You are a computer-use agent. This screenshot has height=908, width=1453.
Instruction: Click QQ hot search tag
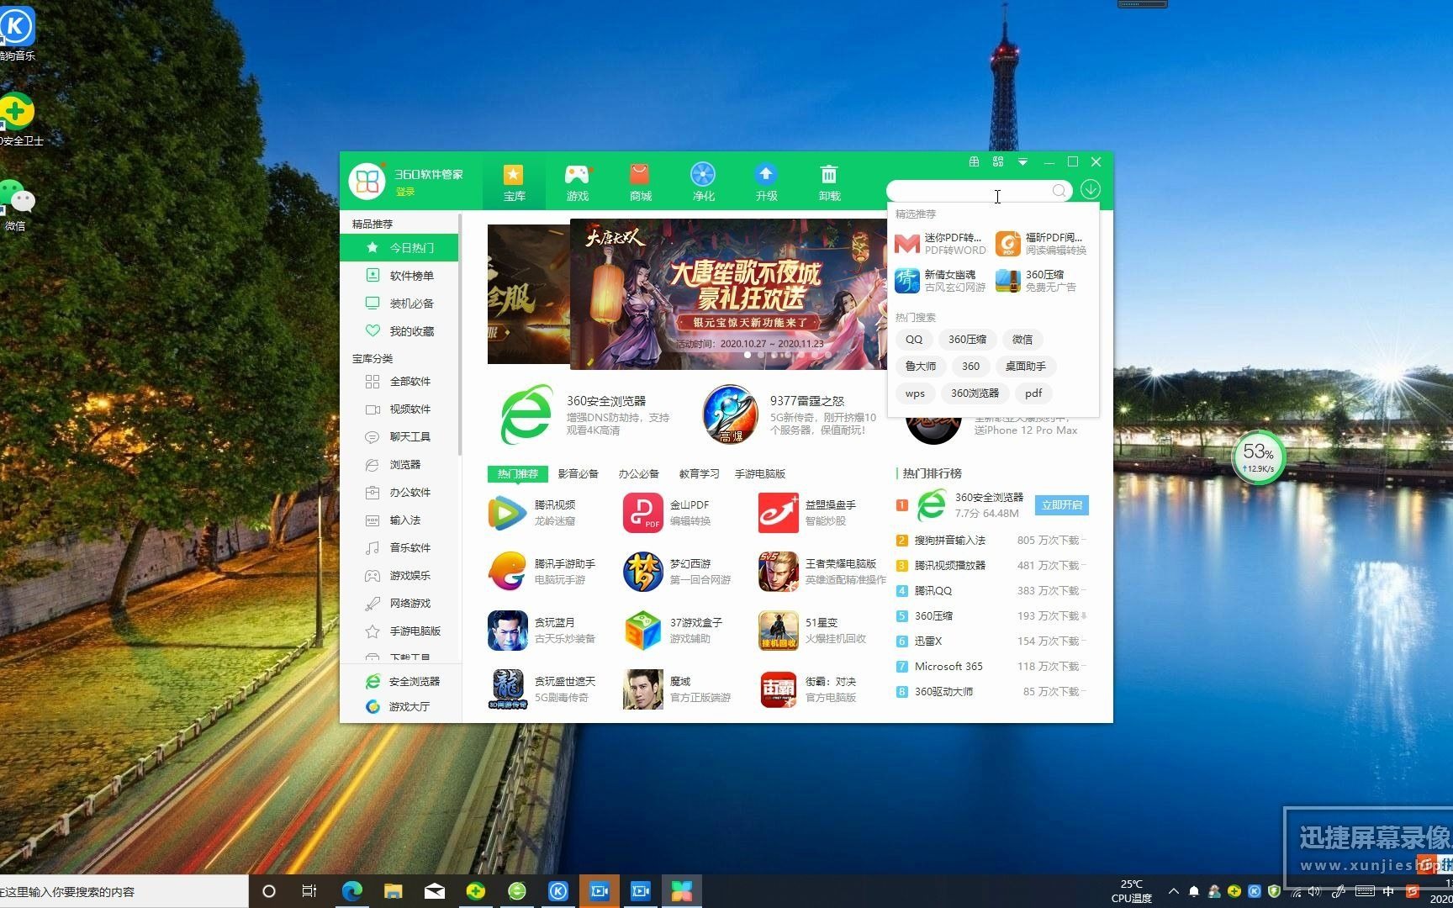tap(914, 340)
